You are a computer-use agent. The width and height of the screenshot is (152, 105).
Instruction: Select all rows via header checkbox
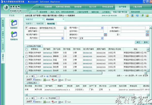point(27,49)
